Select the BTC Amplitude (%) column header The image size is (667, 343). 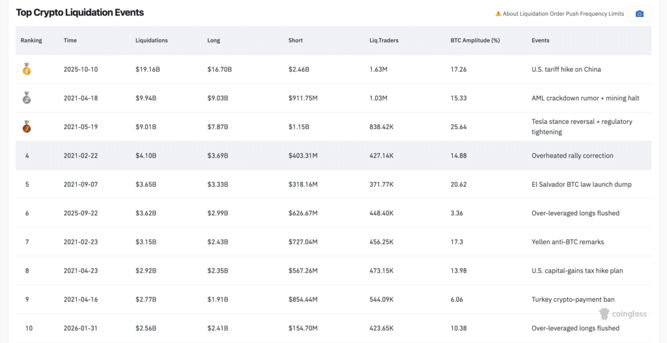[x=475, y=40]
